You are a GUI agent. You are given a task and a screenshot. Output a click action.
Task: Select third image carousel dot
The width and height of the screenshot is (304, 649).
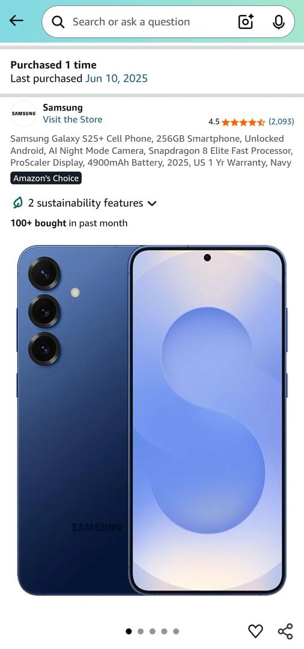pos(153,631)
